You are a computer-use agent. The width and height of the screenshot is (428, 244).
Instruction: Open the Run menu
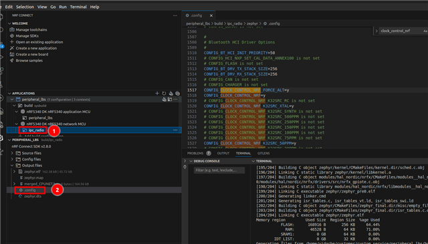click(63, 7)
